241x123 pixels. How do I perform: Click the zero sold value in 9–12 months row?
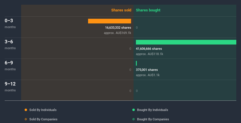(x=130, y=91)
